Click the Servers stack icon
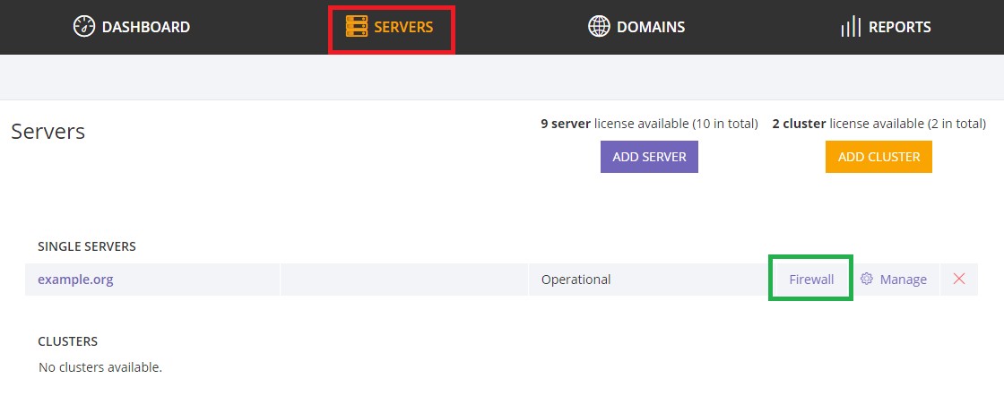This screenshot has width=1004, height=396. click(x=357, y=27)
